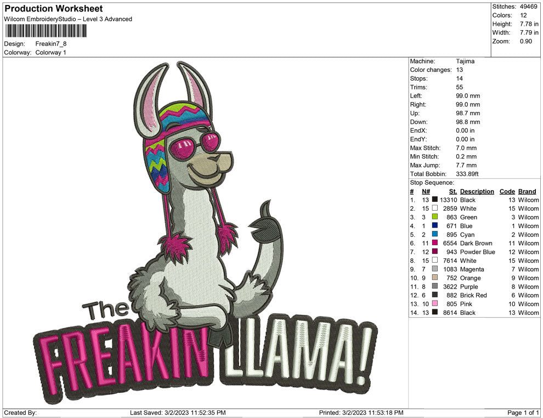
Task: Click the St. column header
Action: click(x=453, y=191)
